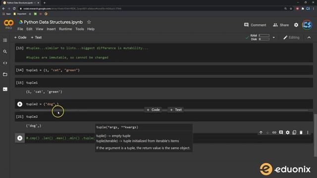Add code cell from top toolbar
This screenshot has width=317, height=178.
click(20, 38)
